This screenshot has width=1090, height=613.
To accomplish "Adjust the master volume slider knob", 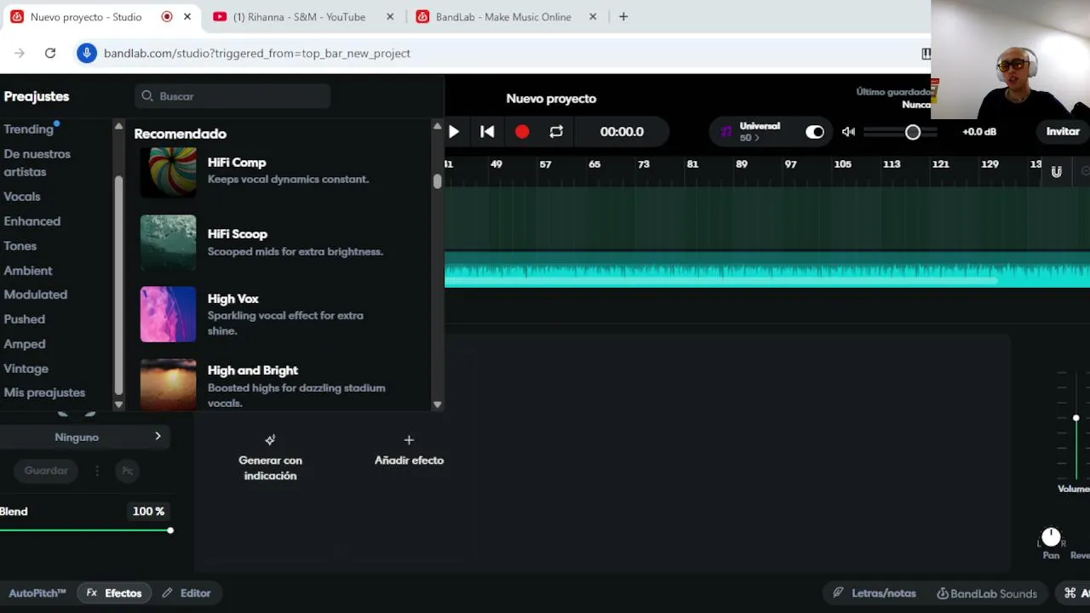I will 912,132.
